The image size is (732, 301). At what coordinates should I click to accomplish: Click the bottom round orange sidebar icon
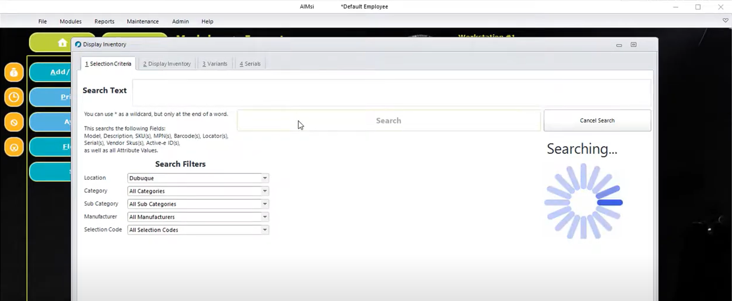(x=14, y=147)
